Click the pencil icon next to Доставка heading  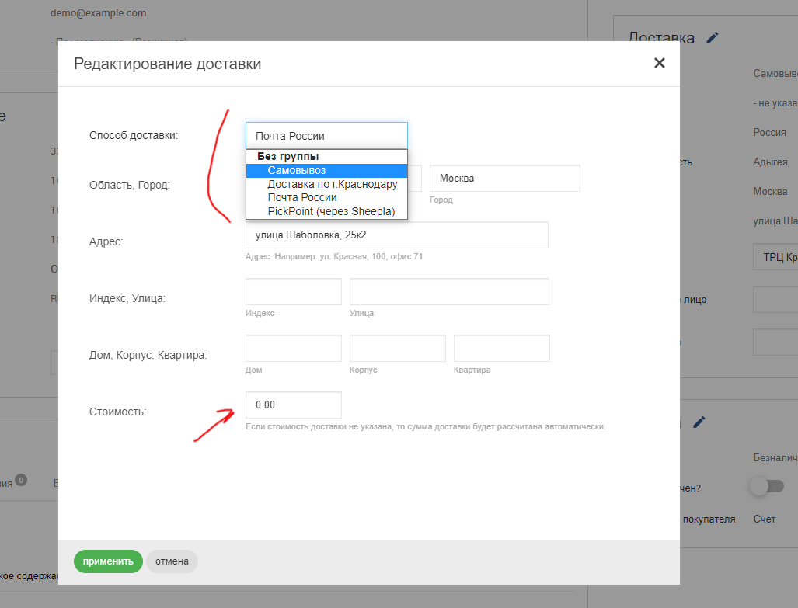coord(713,38)
